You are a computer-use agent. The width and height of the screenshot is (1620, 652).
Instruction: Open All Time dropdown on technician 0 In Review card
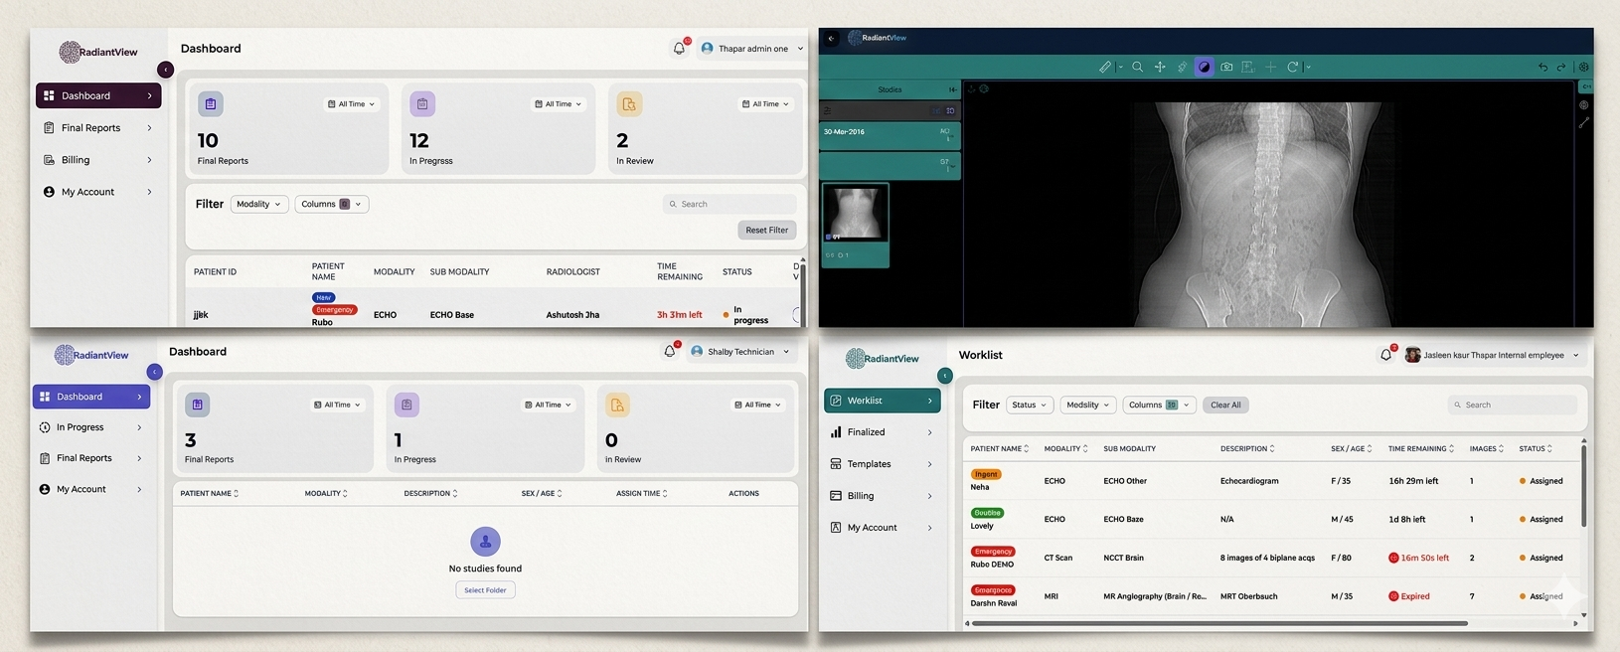757,406
